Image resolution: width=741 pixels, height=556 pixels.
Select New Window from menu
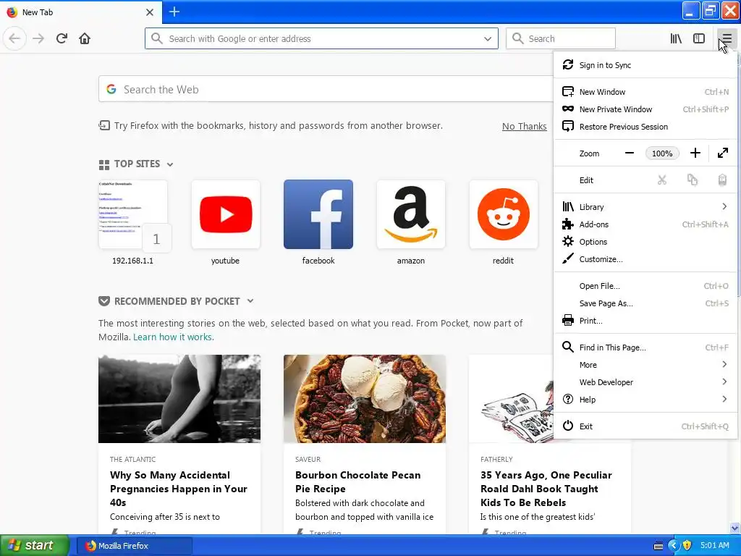click(x=645, y=92)
